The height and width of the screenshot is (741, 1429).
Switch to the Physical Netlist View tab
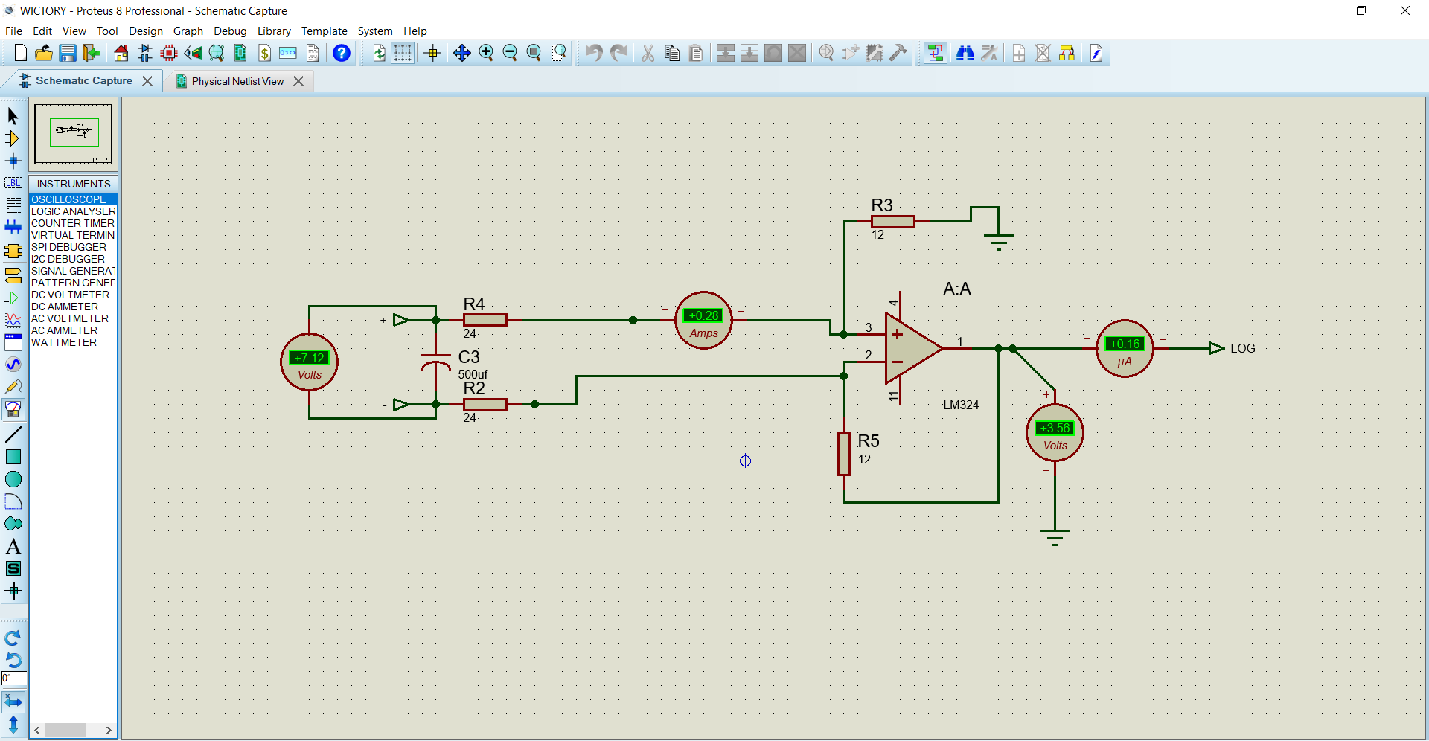point(237,81)
